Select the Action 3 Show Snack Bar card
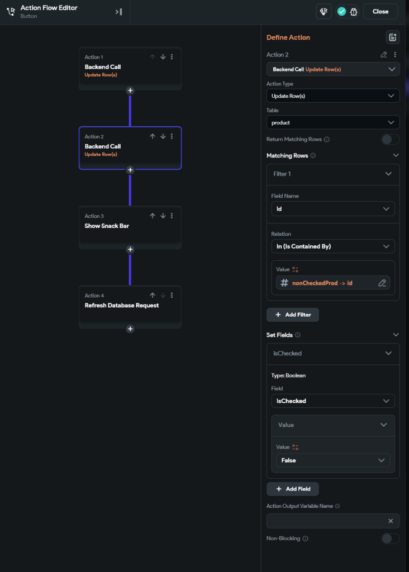 coord(130,228)
